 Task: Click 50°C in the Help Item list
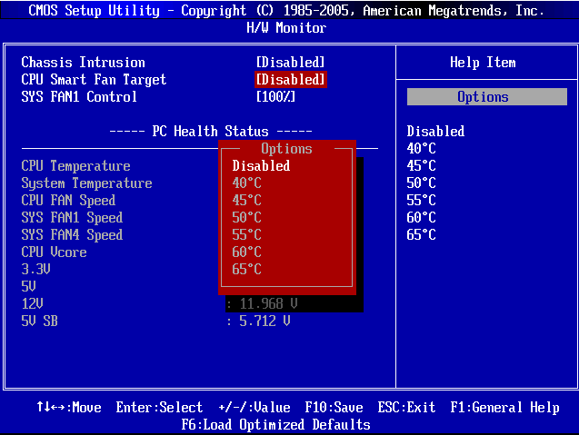pyautogui.click(x=422, y=183)
